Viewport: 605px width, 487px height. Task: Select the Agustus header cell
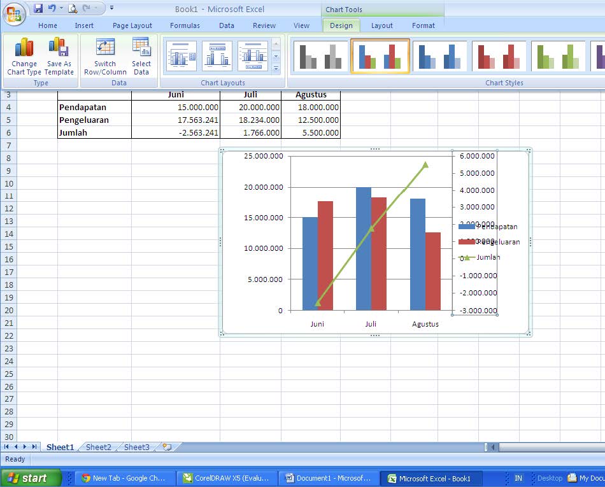(311, 95)
